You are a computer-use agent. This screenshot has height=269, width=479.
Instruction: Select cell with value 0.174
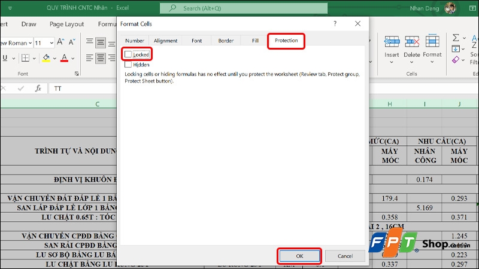pos(425,180)
